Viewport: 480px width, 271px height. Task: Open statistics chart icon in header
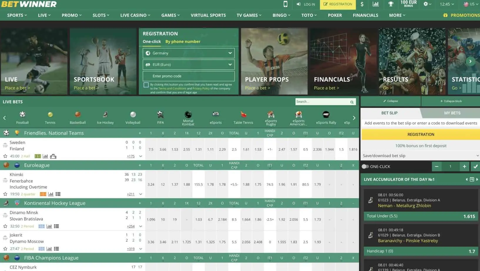[375, 4]
